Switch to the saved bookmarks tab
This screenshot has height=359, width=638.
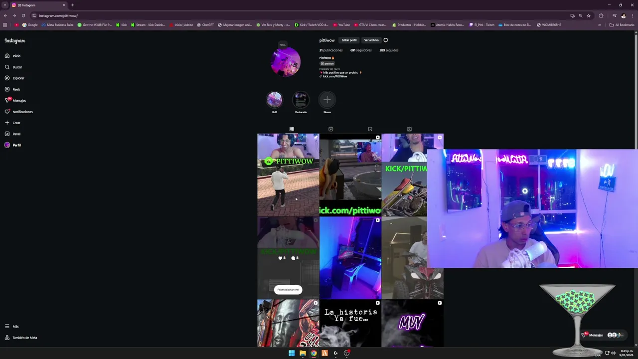coord(370,129)
